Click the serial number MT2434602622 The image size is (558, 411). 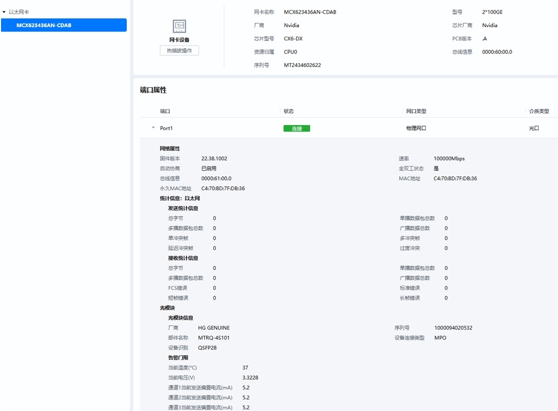[x=302, y=65]
